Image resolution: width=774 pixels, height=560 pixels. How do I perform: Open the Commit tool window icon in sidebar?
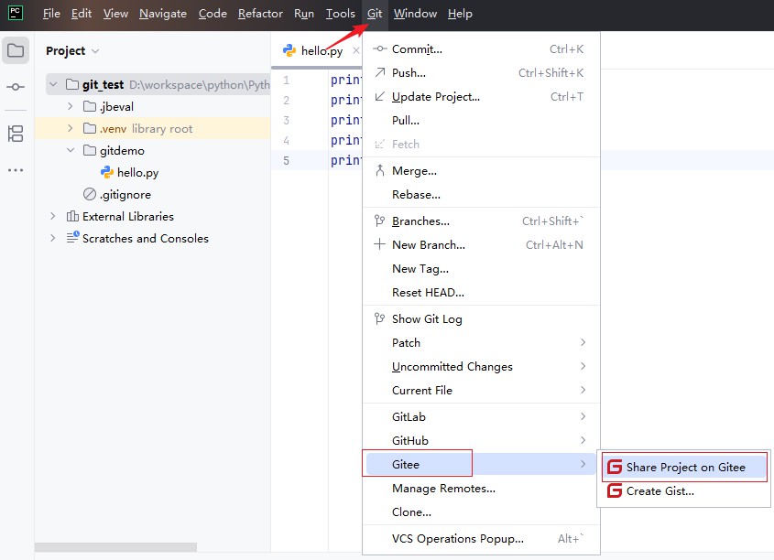[x=16, y=87]
